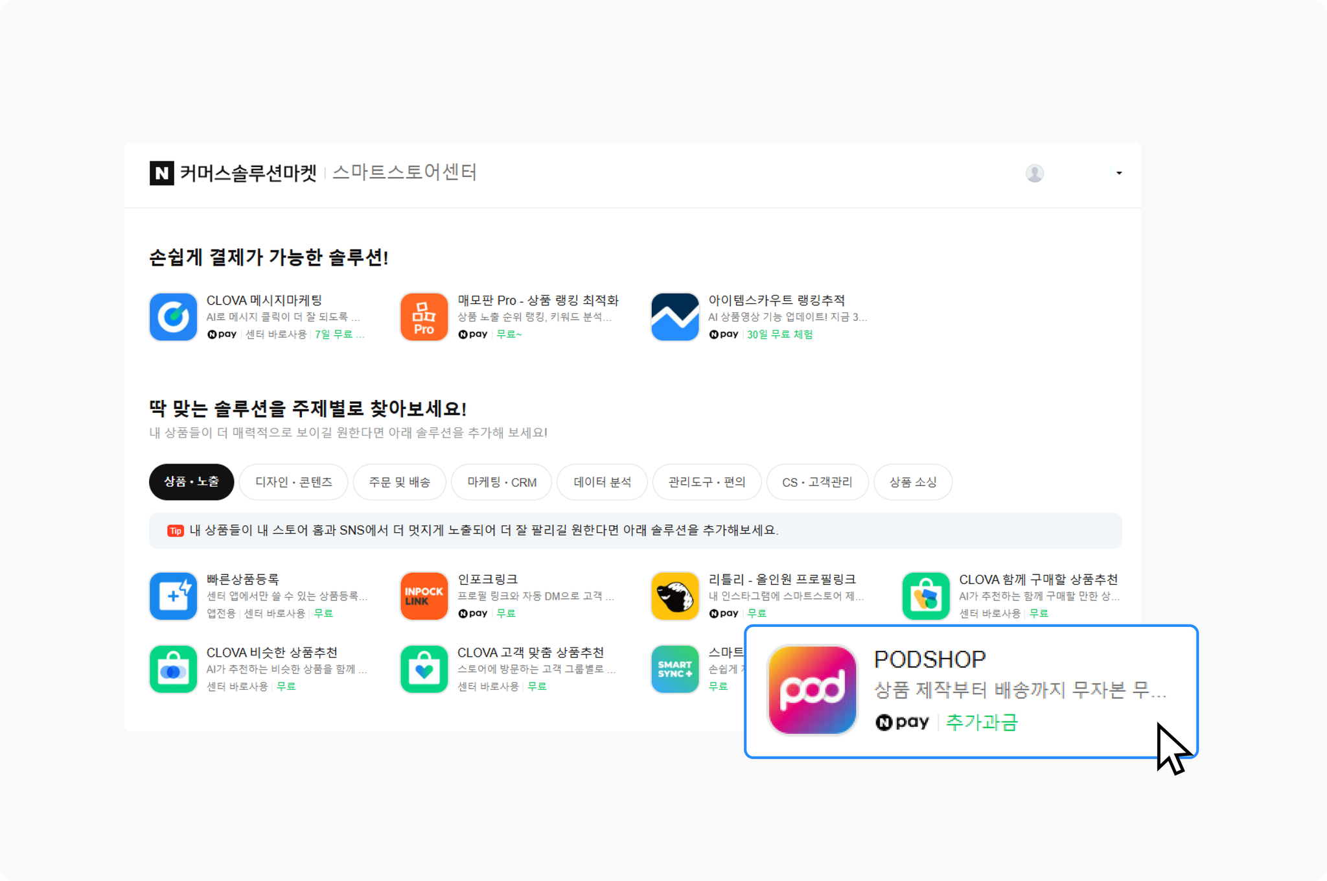The width and height of the screenshot is (1327, 881).
Task: Switch to 마케팅 · CRM tab
Action: [x=502, y=482]
